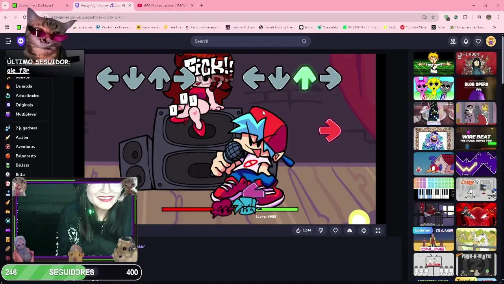
Task: Open the user avatar profile menu
Action: pos(491,41)
